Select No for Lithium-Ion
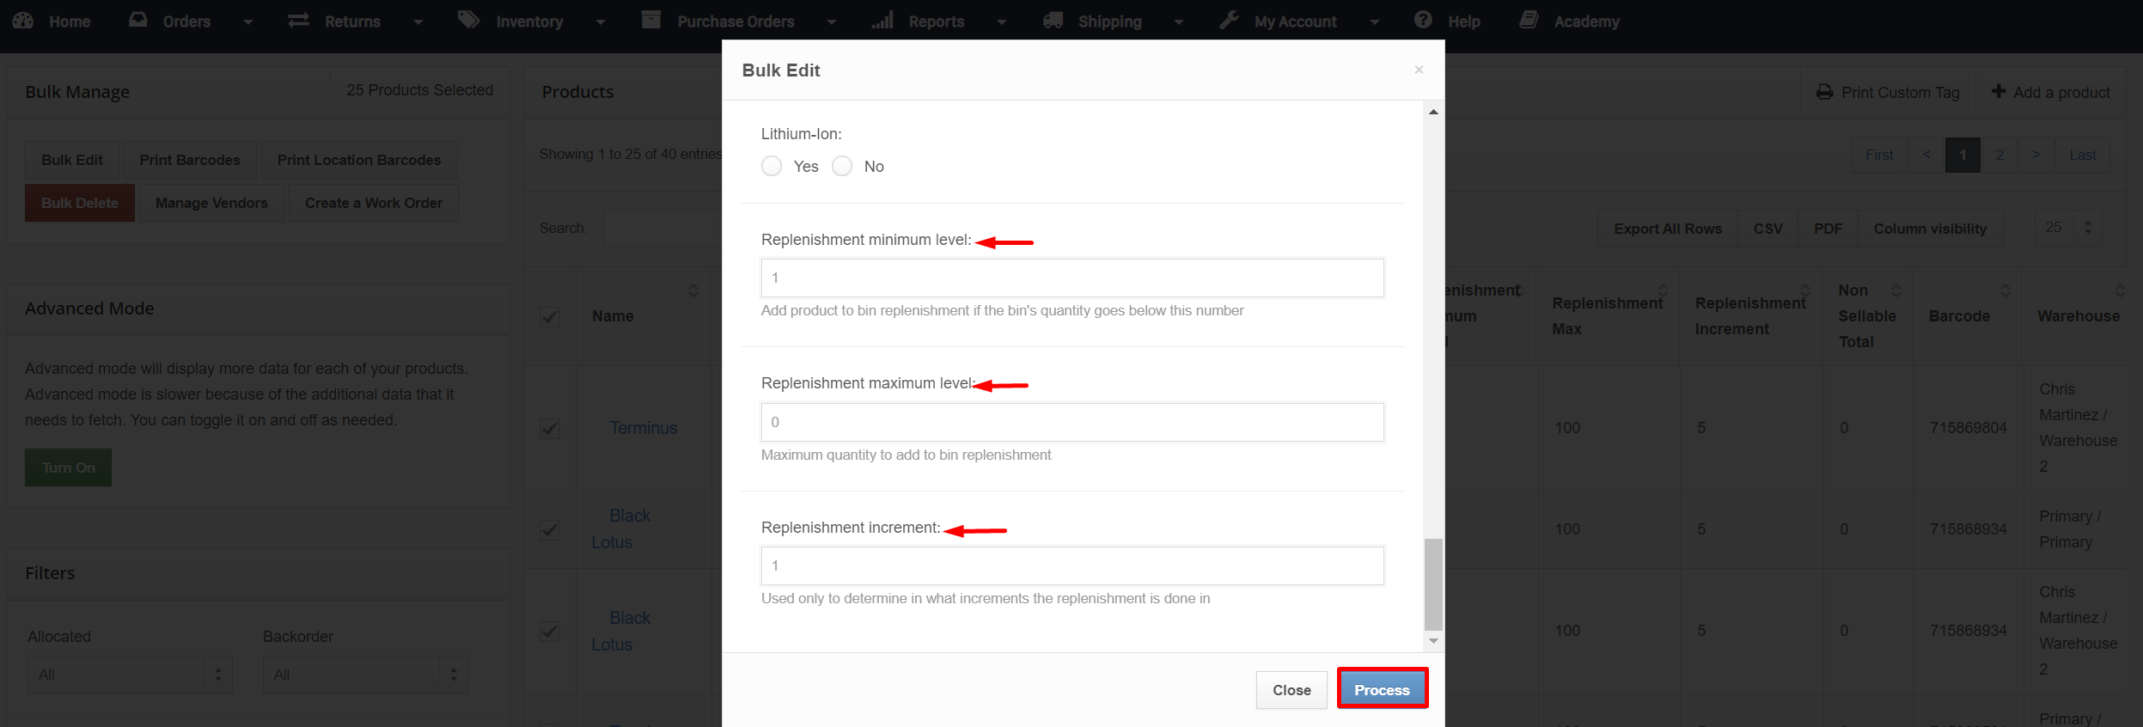 [x=842, y=166]
